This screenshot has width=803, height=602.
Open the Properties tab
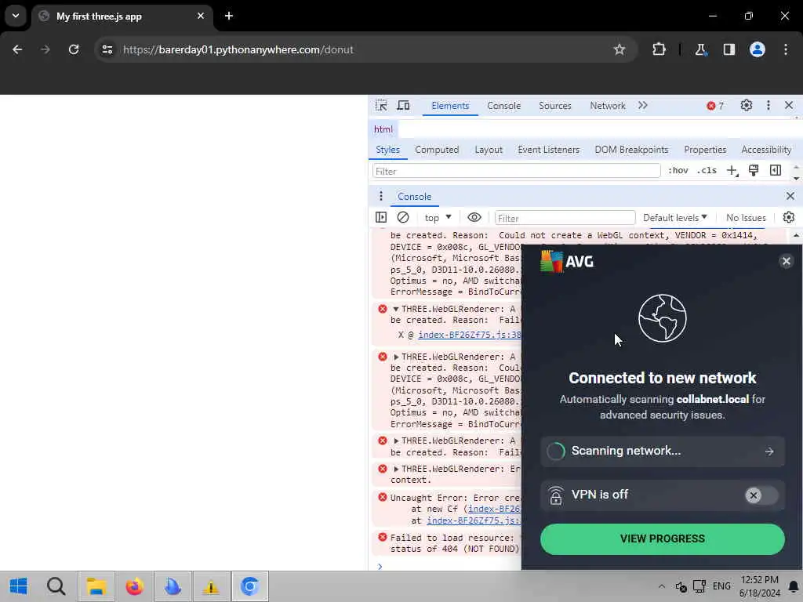tap(705, 150)
